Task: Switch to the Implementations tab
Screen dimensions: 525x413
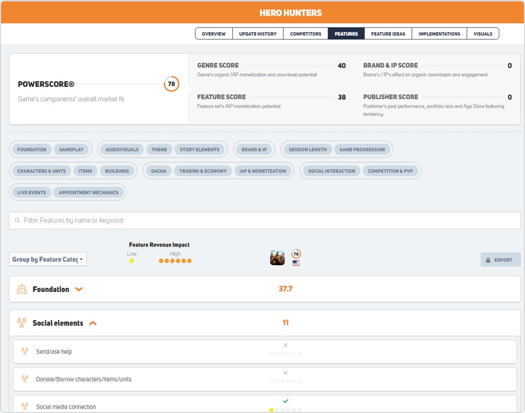Action: pyautogui.click(x=439, y=34)
